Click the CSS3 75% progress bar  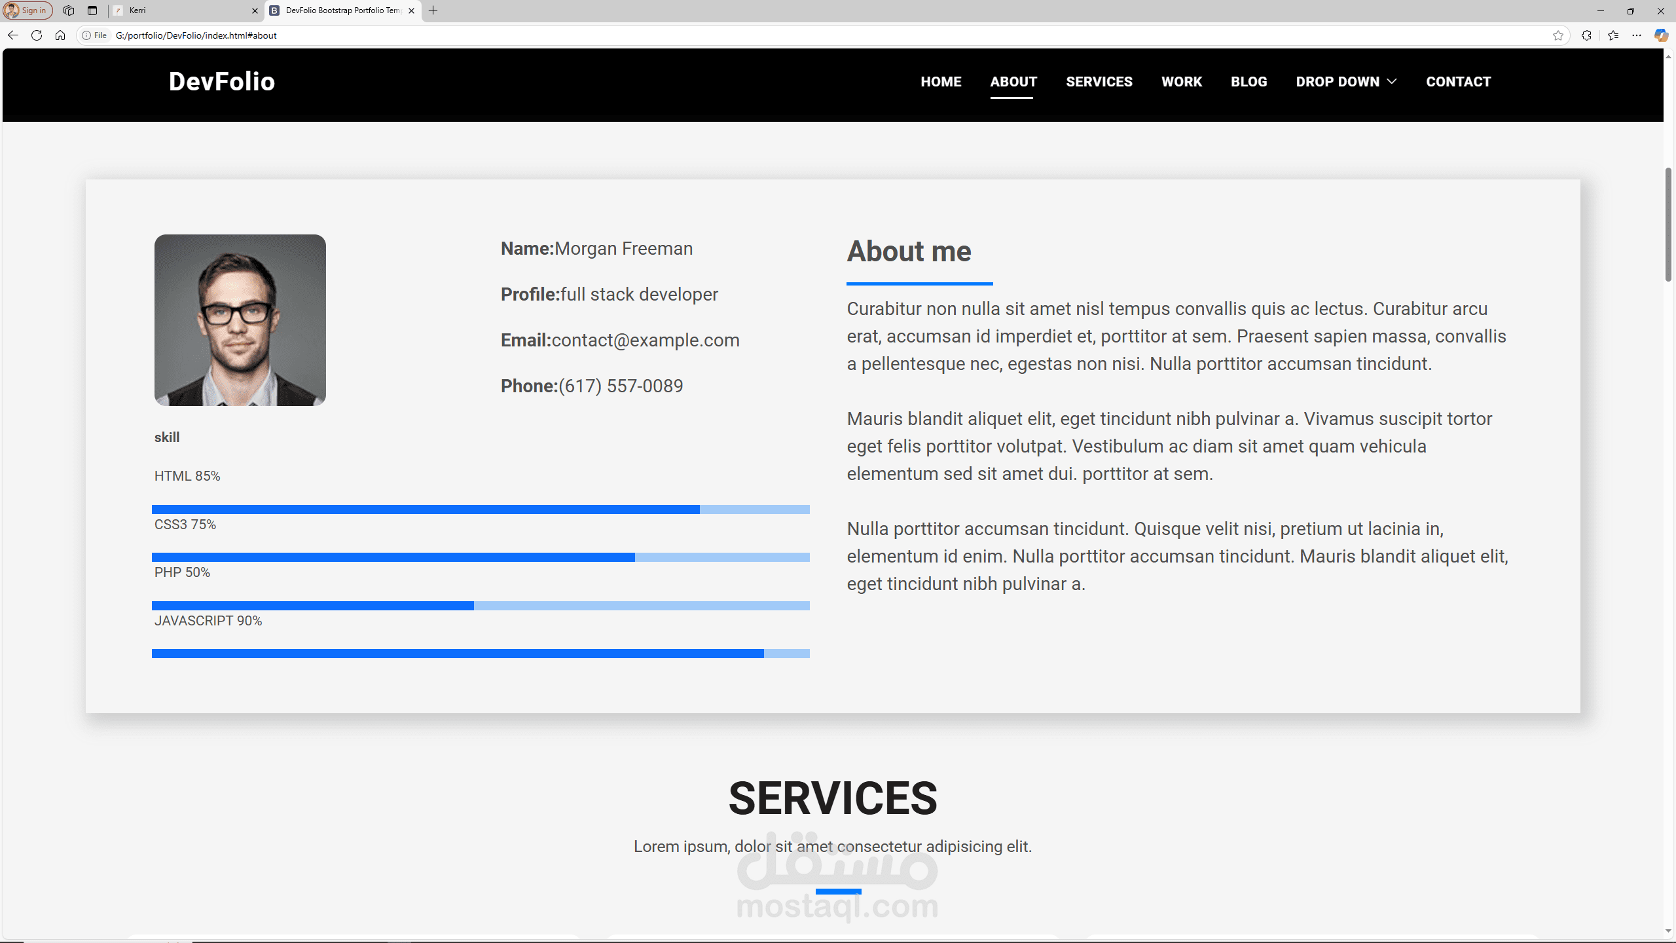point(481,557)
